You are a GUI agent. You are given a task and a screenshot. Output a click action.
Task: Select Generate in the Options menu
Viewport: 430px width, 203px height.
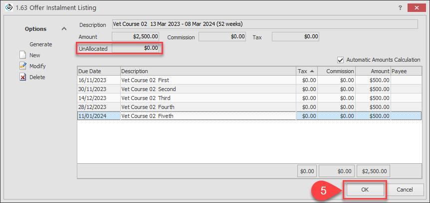[x=40, y=44]
